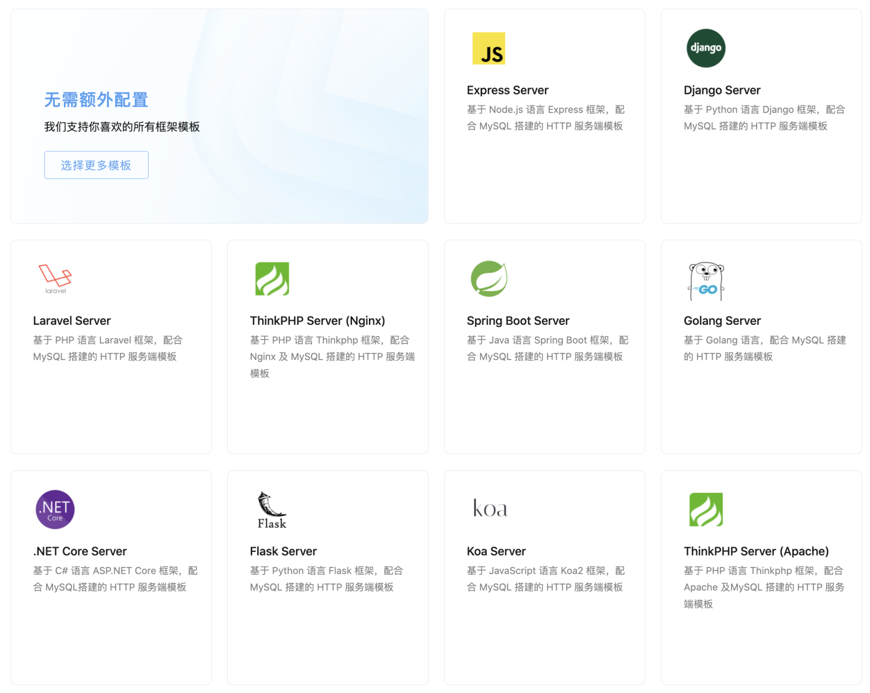This screenshot has height=693, width=870.
Task: Click the ThinkPHP (Apache) green logo
Action: pos(706,509)
